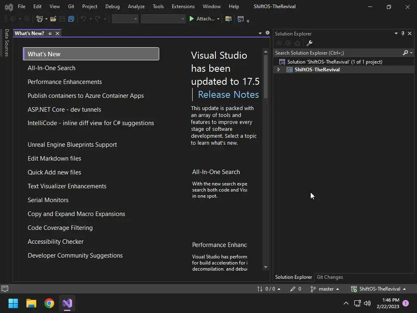Click the Solution Explorer search magnifier icon

[x=405, y=53]
